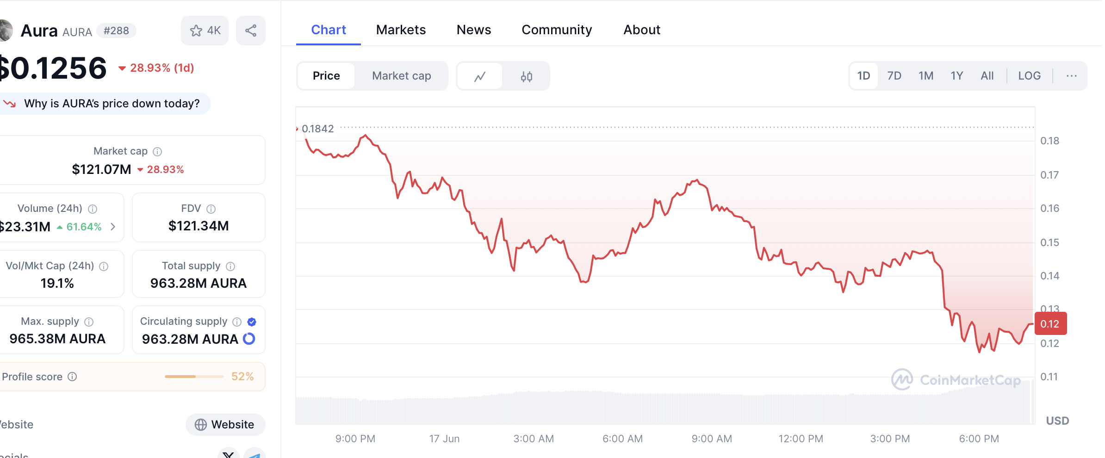This screenshot has height=458, width=1105.
Task: Switch to the Community tab
Action: (557, 30)
